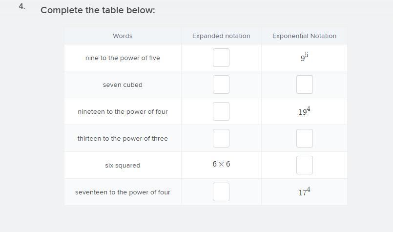Focus seventeen to the power of four expanded box

pyautogui.click(x=221, y=192)
